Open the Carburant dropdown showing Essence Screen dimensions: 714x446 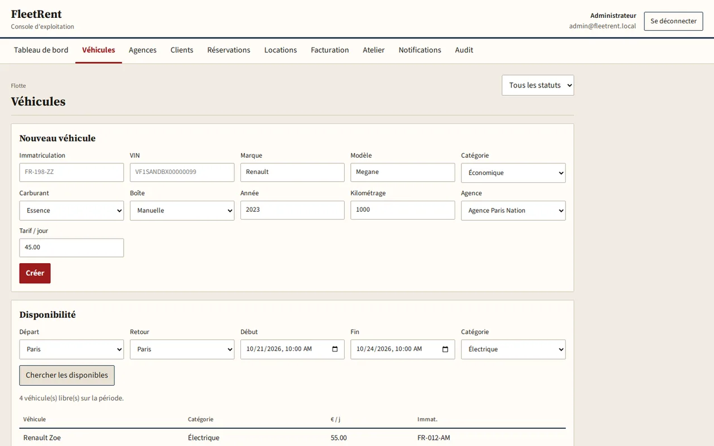(x=71, y=211)
